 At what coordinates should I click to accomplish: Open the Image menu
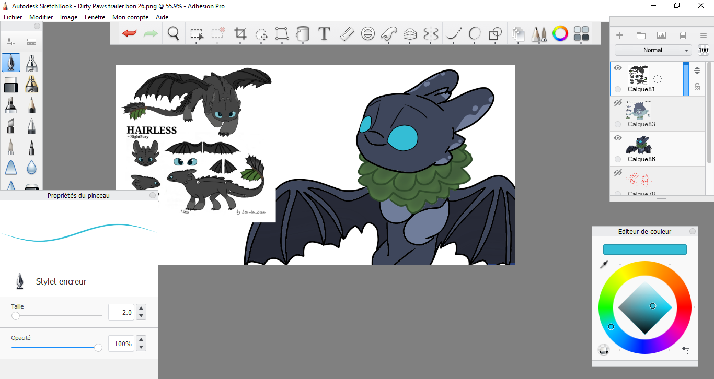[68, 17]
